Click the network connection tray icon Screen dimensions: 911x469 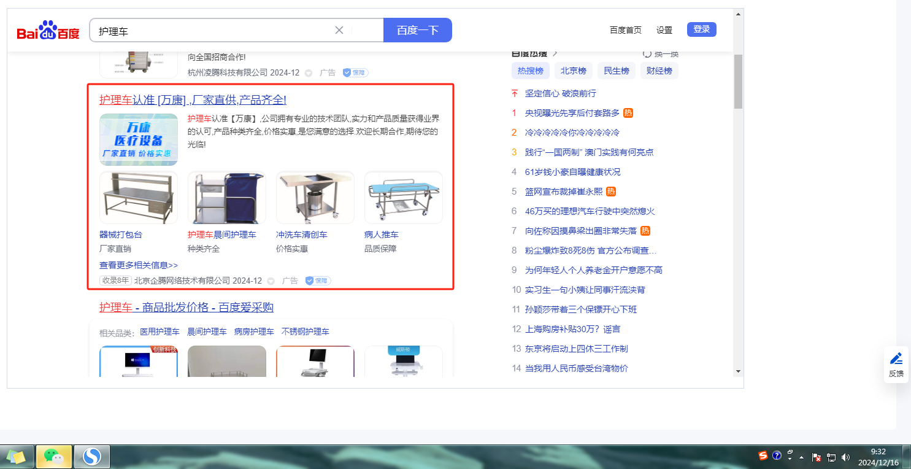point(831,457)
